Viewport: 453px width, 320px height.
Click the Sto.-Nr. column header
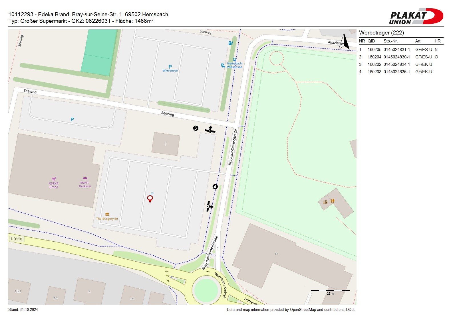[x=390, y=41]
